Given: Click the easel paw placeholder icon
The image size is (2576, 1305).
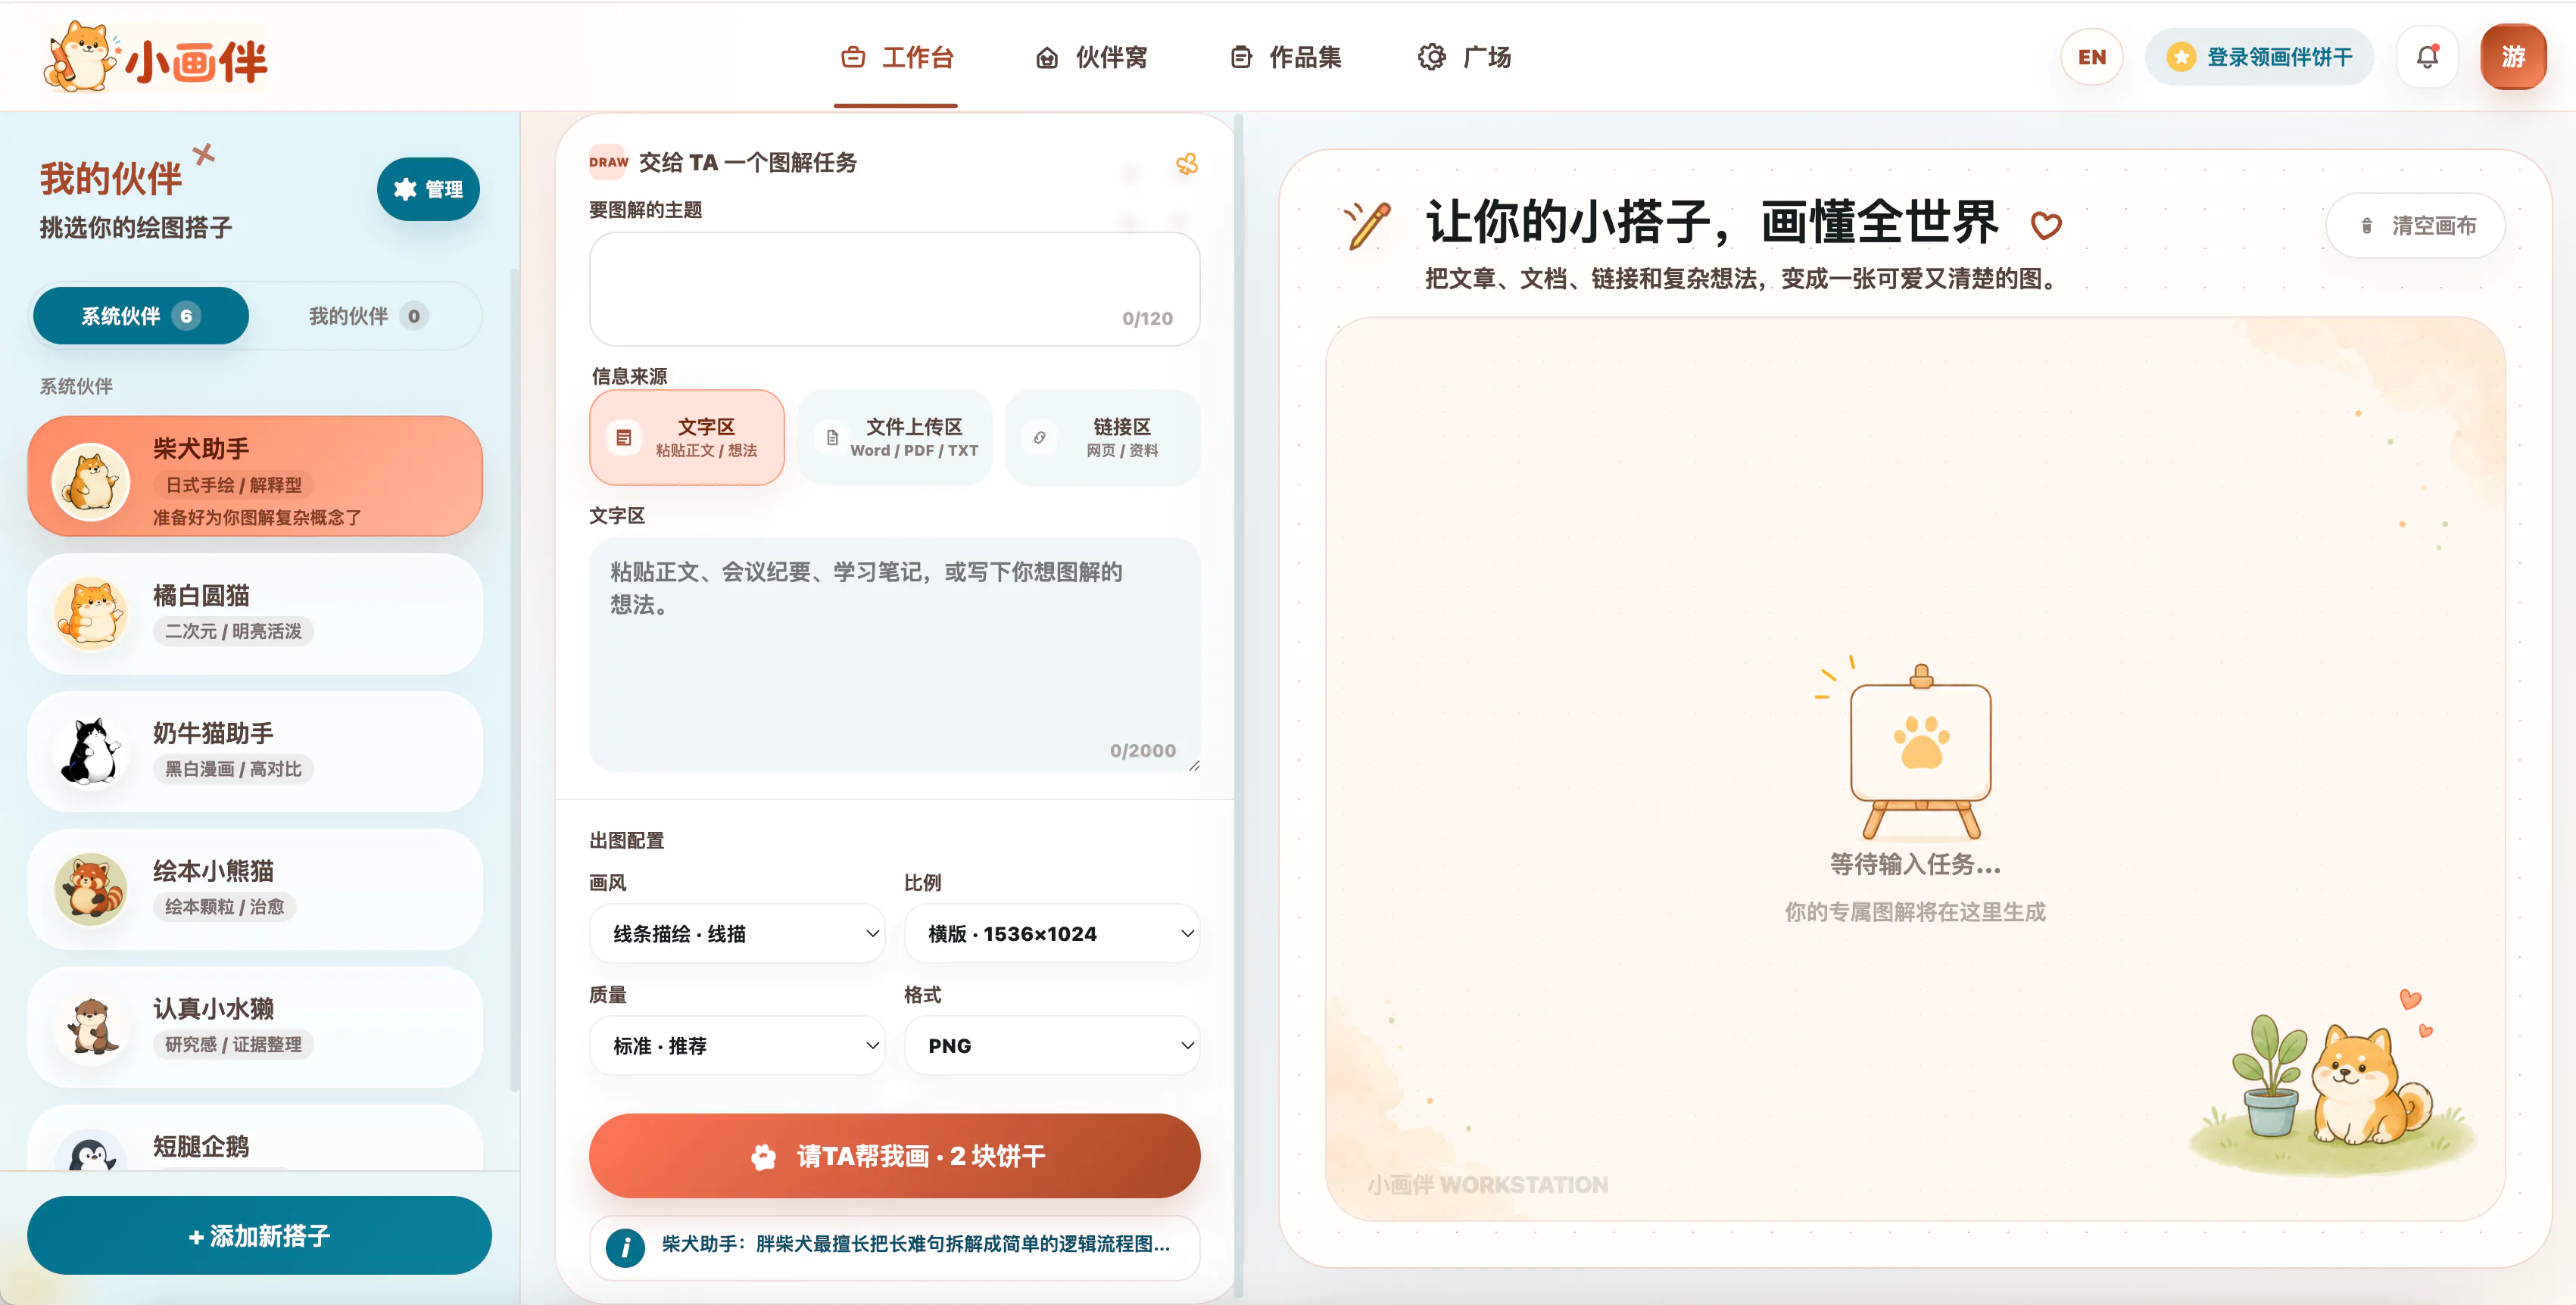Looking at the screenshot, I should click(1920, 750).
